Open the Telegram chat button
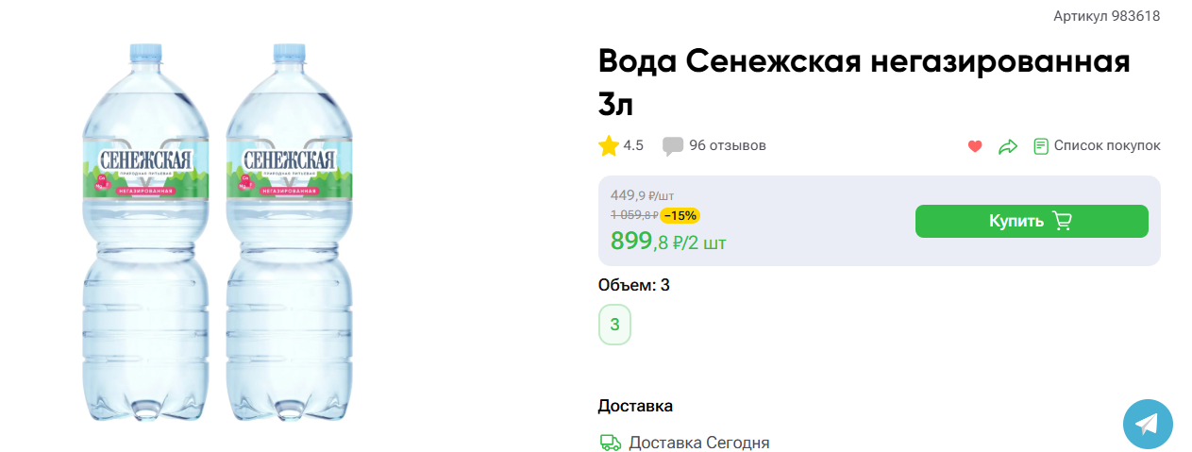This screenshot has height=452, width=1192. pos(1148,424)
